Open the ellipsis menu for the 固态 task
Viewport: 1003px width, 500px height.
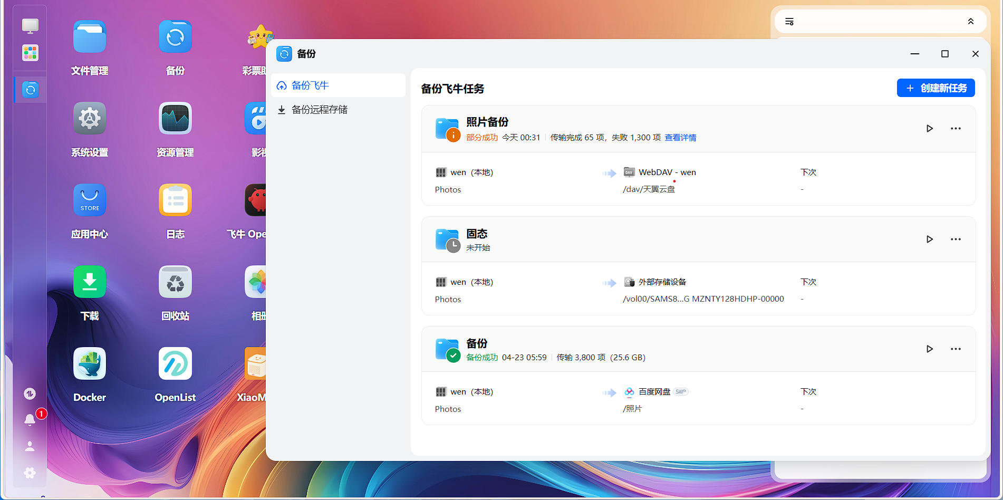pyautogui.click(x=956, y=239)
